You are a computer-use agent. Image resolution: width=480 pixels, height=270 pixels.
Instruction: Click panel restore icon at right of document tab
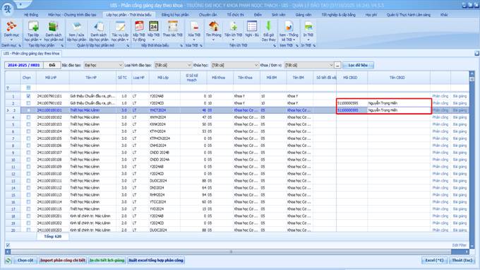(476, 53)
